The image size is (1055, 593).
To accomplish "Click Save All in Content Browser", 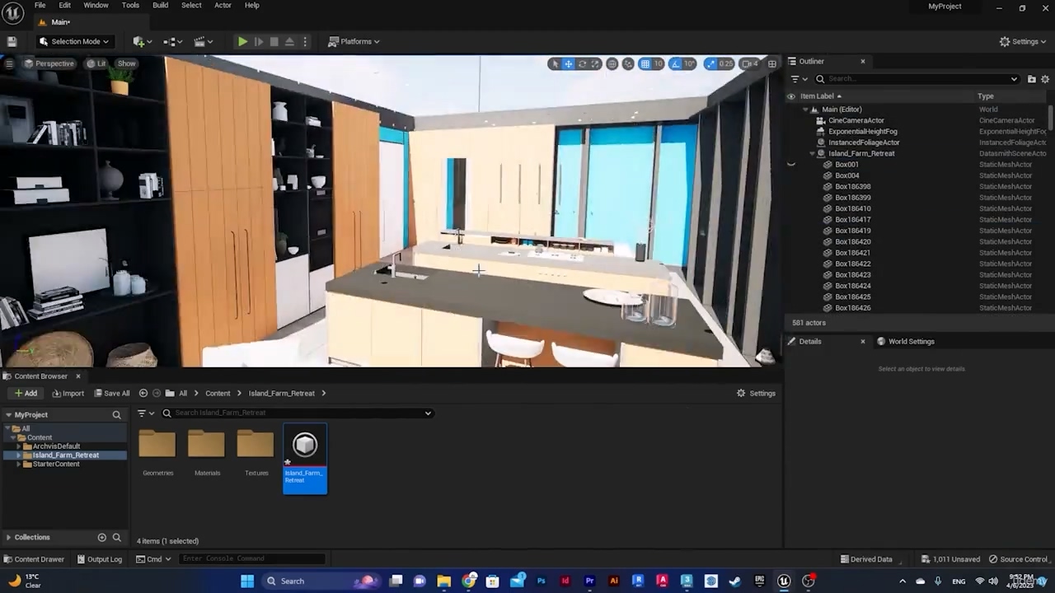I will (111, 393).
